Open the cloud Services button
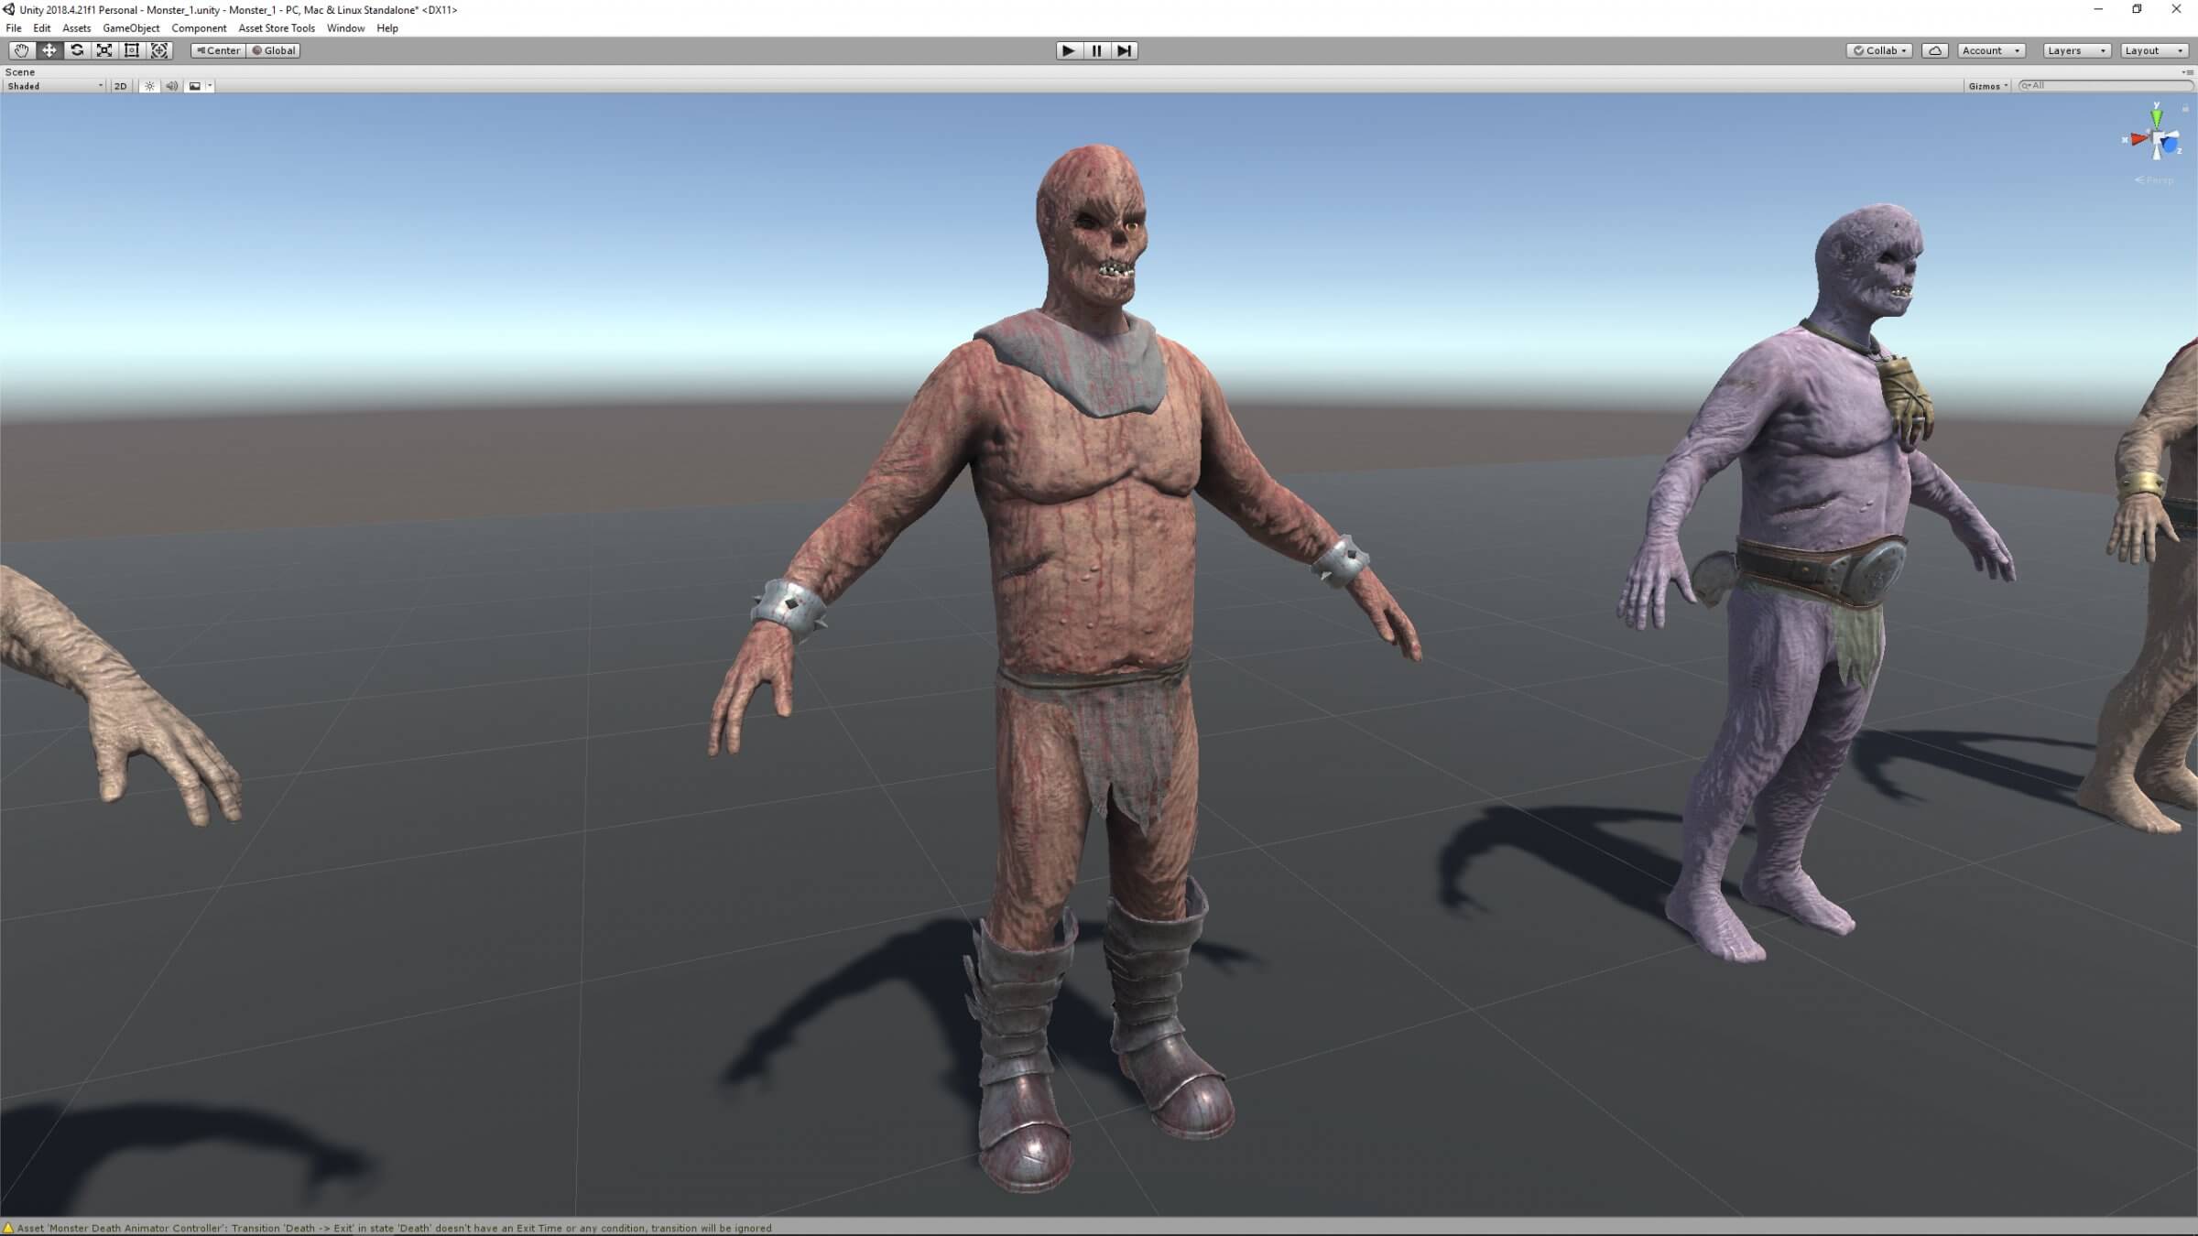 click(x=1934, y=50)
